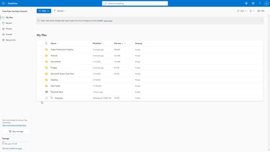Image resolution: width=270 pixels, height=152 pixels.
Task: Click the Sharing column header
Action: click(138, 43)
